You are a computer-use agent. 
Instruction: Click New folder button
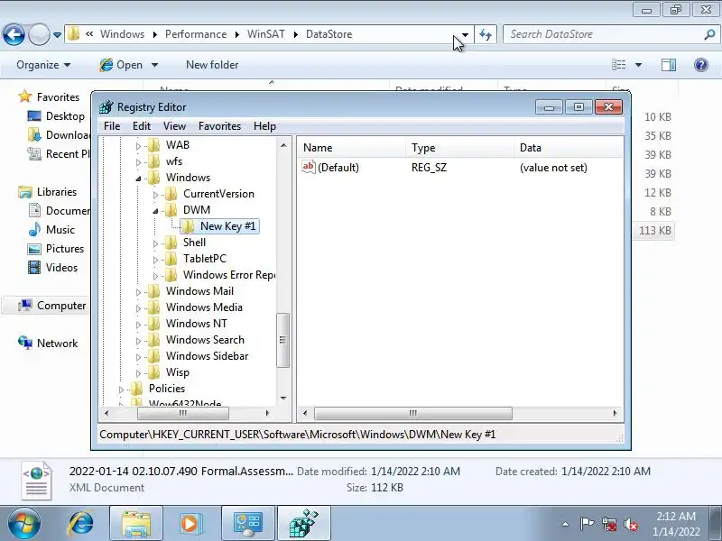pos(212,65)
